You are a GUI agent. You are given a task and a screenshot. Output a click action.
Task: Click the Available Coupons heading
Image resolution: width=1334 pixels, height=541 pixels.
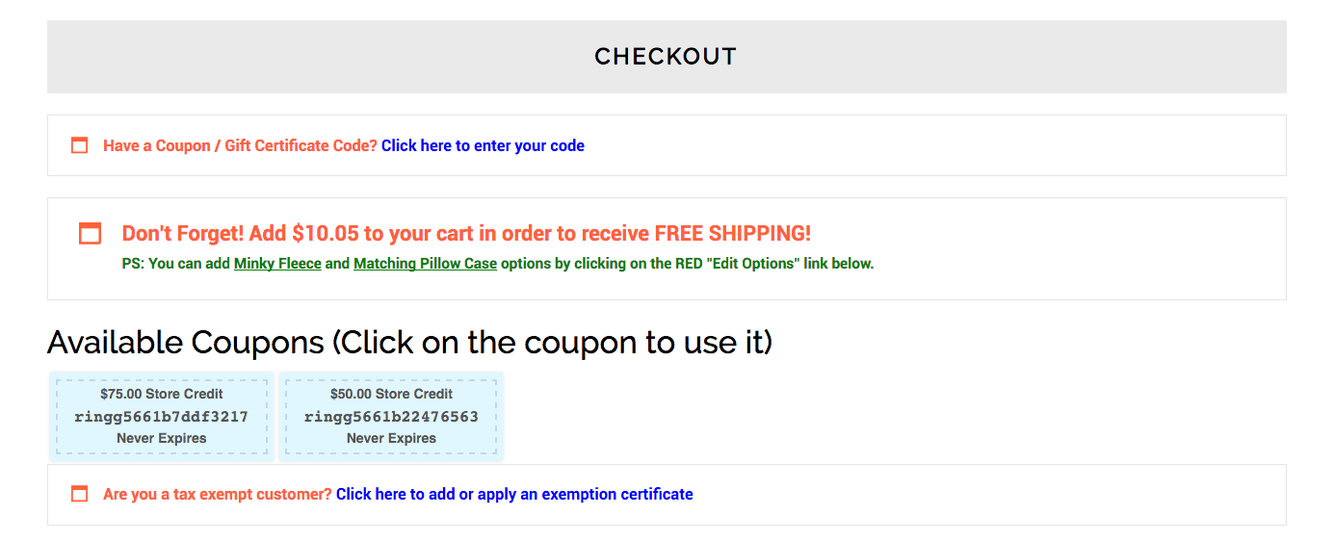point(409,342)
